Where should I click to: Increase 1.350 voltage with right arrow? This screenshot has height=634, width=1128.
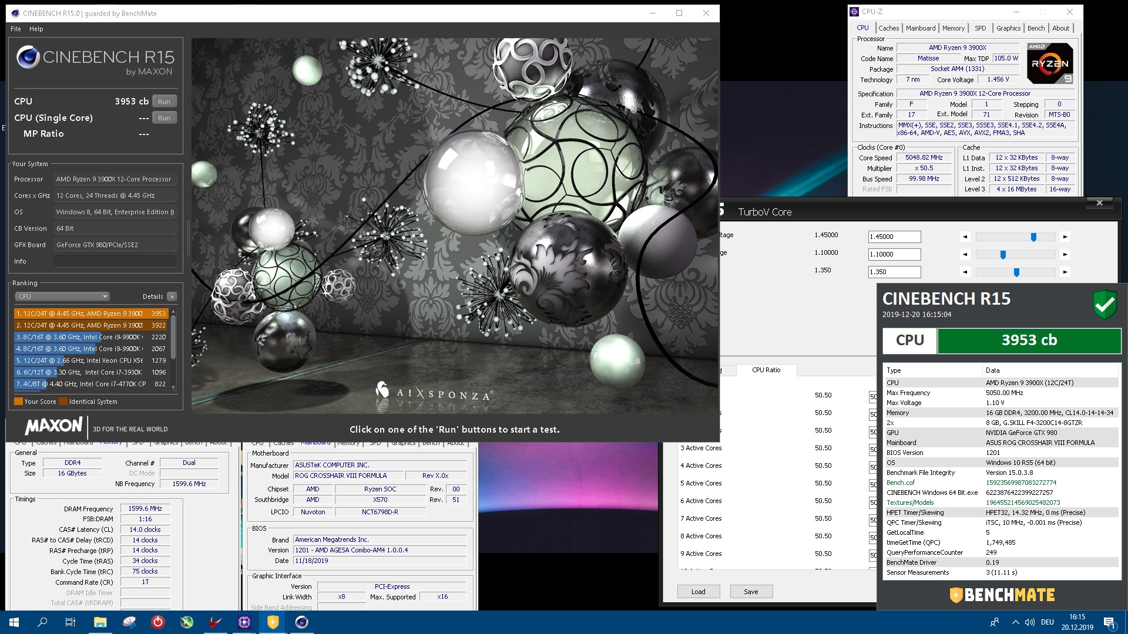click(x=1065, y=272)
